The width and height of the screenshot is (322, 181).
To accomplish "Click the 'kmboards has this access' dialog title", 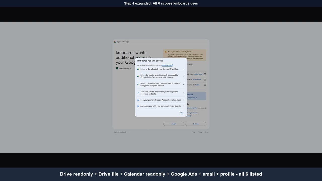I will tap(150, 61).
